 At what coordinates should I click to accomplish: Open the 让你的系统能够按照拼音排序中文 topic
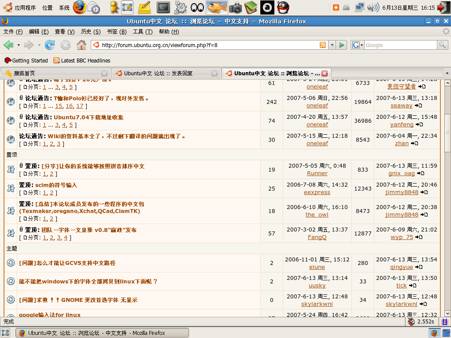(93, 166)
